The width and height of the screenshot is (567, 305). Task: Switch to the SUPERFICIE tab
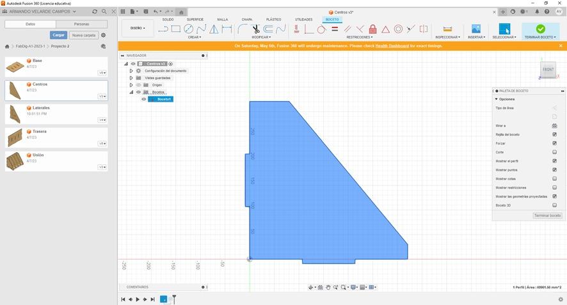[x=195, y=20]
